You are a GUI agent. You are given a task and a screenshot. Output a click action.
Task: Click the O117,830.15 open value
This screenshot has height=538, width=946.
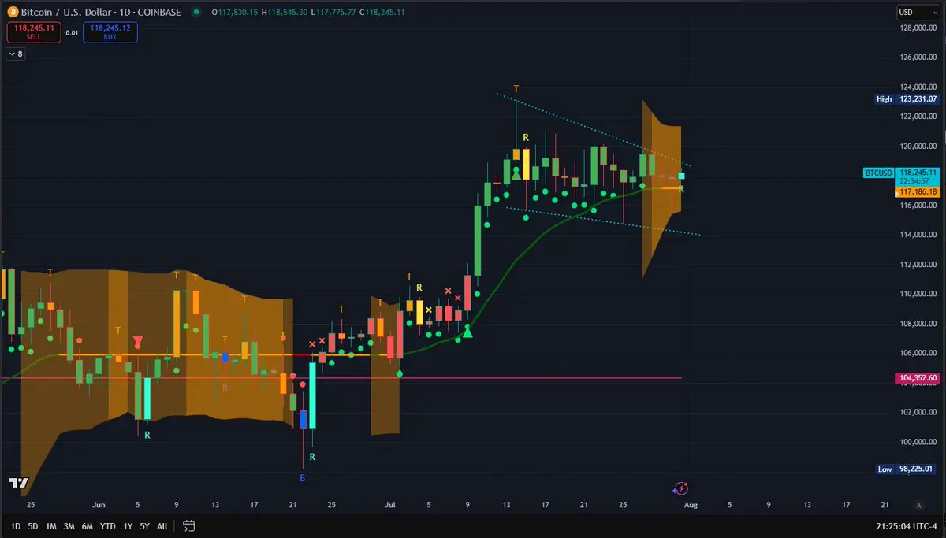pos(234,13)
